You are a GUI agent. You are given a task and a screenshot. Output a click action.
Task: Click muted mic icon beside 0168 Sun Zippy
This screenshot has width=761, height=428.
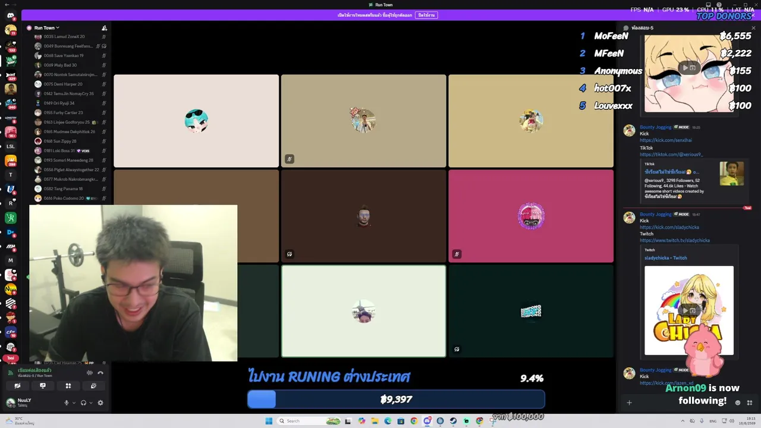point(104,141)
